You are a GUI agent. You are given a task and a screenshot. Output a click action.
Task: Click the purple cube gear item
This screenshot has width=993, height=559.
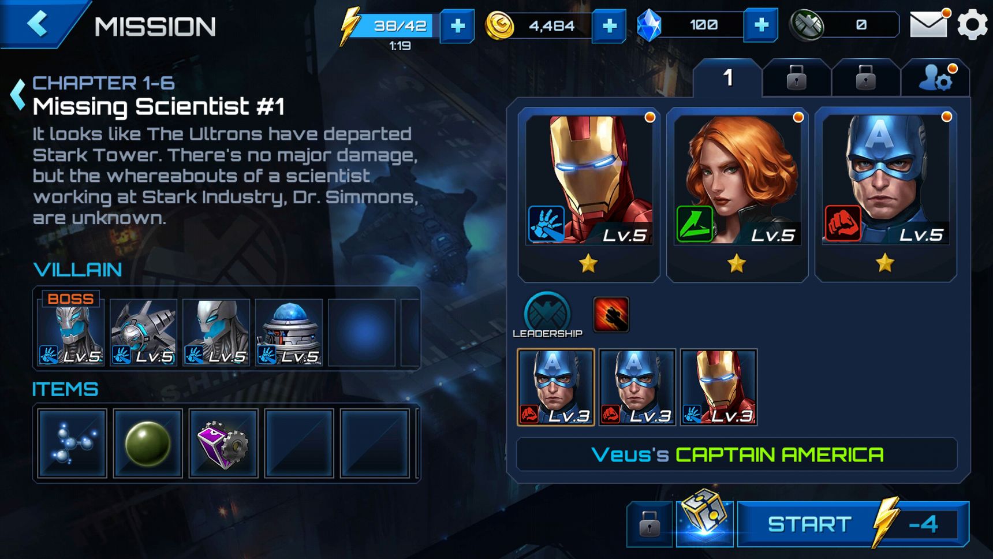coord(223,444)
